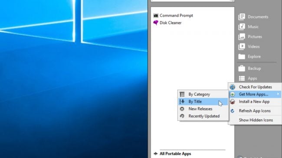This screenshot has width=282, height=158.
Task: Select By Title in the submenu
Action: pyautogui.click(x=203, y=102)
